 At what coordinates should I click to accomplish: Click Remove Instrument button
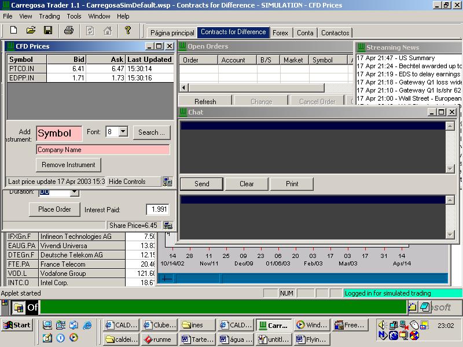[x=68, y=165]
